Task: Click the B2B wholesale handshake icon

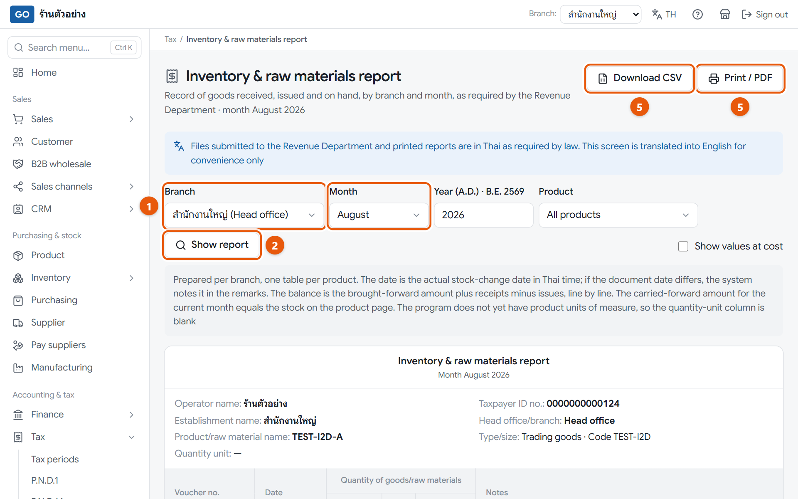Action: pos(18,164)
